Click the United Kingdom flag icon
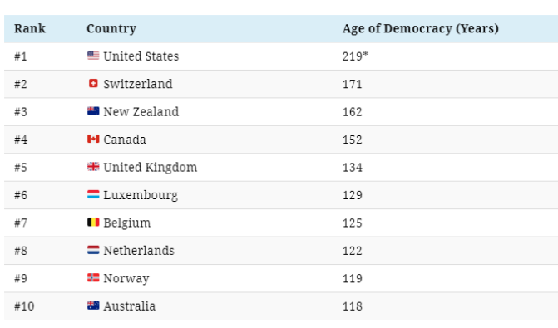The image size is (558, 328). point(93,166)
